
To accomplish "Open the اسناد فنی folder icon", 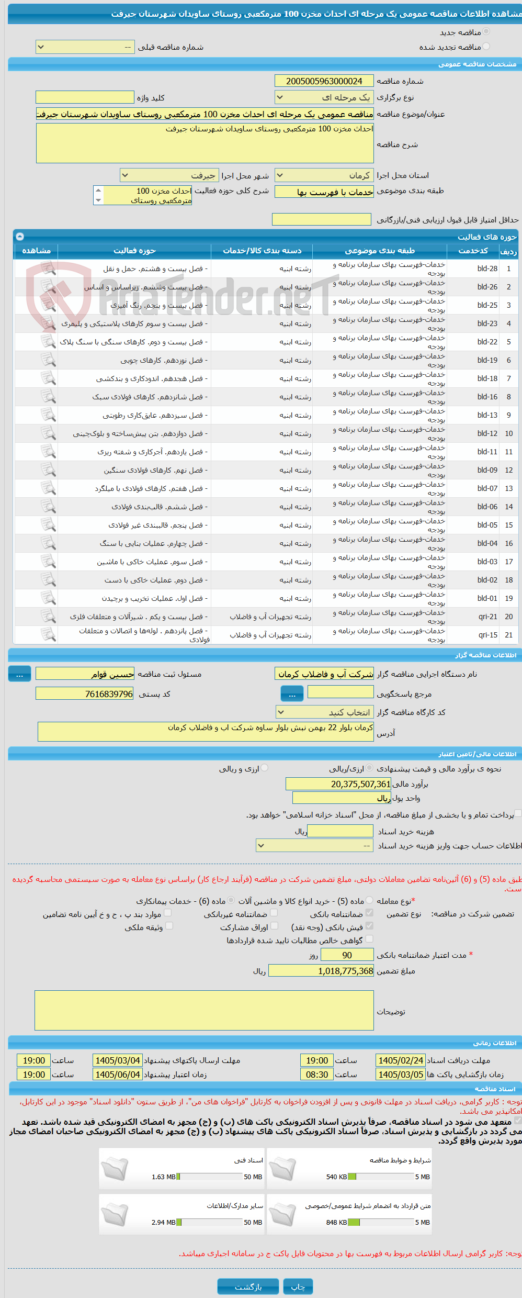I will (x=115, y=1169).
